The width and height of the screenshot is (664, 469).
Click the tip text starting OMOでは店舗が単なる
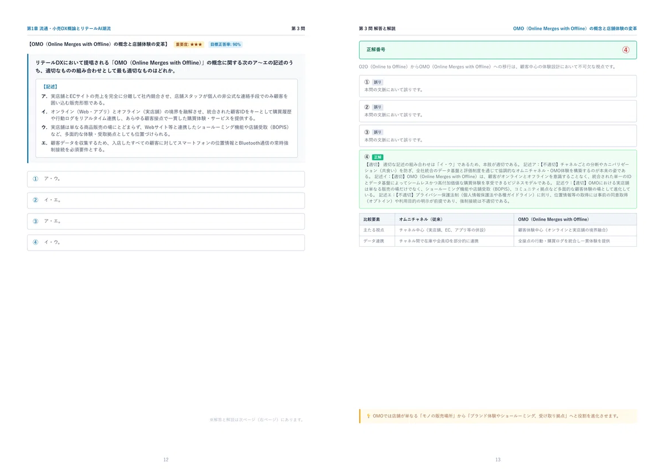point(496,416)
